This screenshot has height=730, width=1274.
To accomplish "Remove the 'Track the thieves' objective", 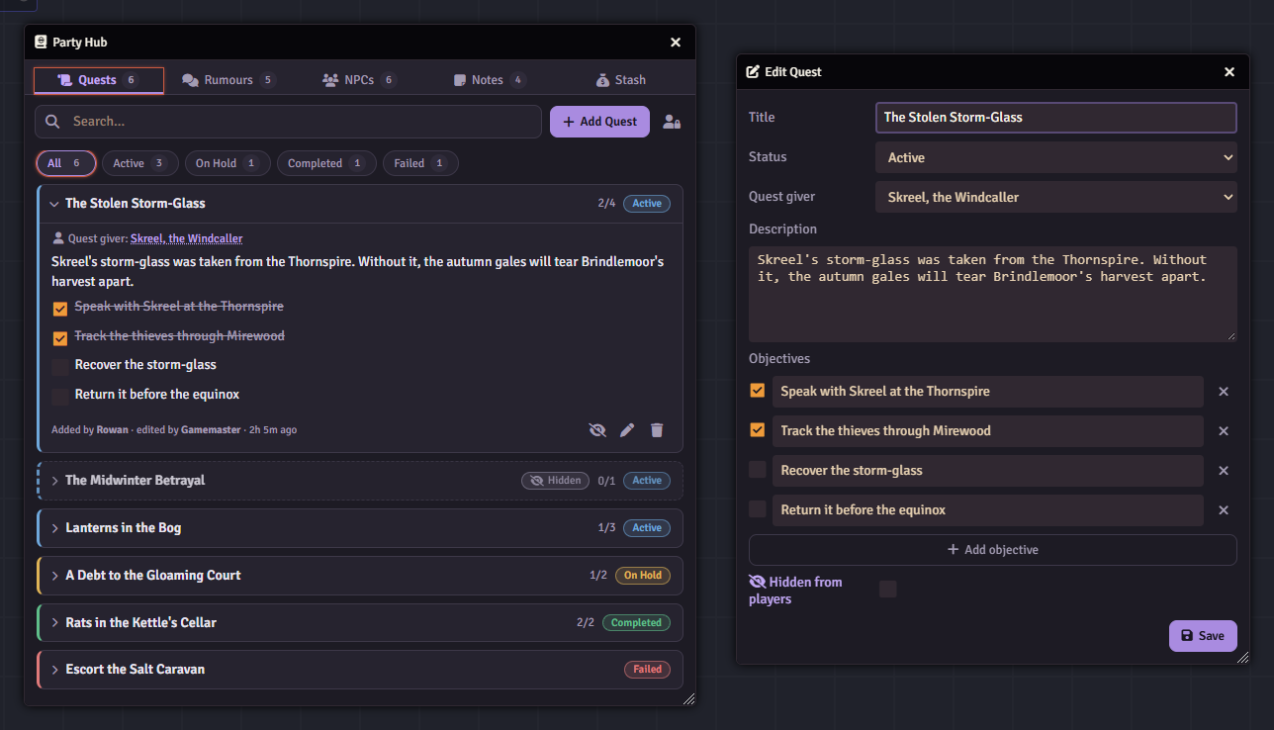I will [1224, 431].
